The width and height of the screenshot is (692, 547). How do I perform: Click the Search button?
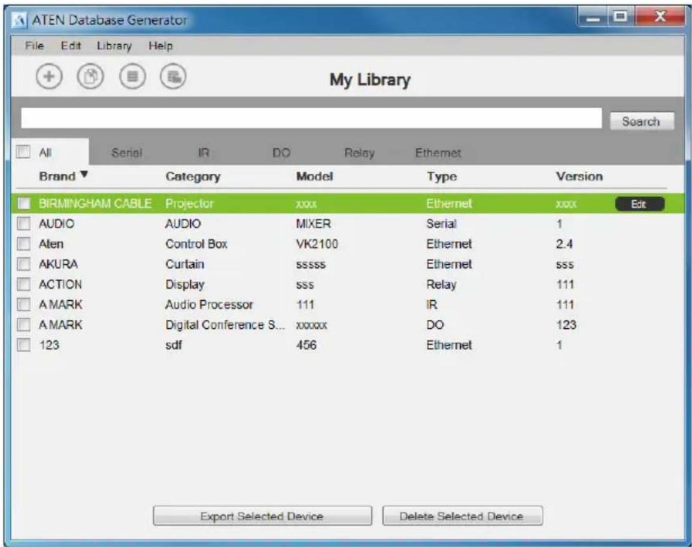click(x=642, y=121)
